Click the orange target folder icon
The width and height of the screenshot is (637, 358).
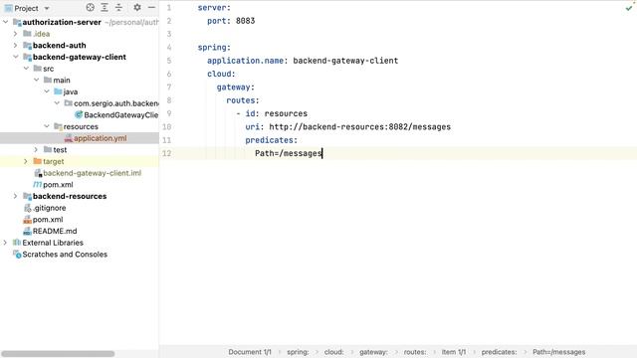pos(38,161)
